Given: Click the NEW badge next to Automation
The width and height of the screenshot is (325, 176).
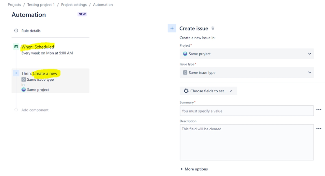Looking at the screenshot, I should click(x=82, y=14).
